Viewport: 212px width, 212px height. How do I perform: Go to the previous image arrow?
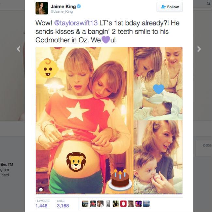tap(19, 49)
